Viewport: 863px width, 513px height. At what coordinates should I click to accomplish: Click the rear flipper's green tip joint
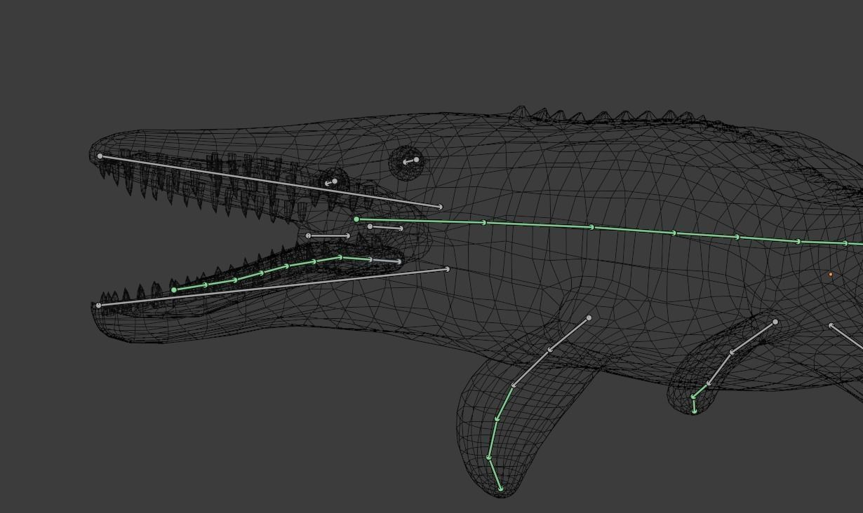pos(694,411)
